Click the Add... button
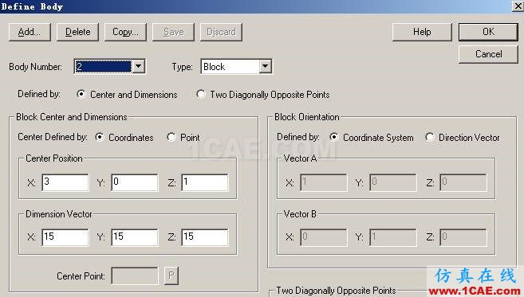This screenshot has width=524, height=297. 30,32
